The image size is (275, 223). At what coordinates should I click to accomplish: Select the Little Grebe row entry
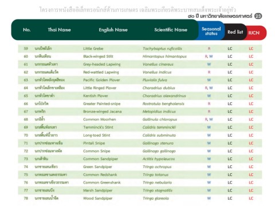[x=140, y=49]
